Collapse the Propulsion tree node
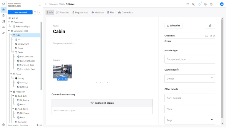The width and height of the screenshot is (227, 128). click(x=11, y=92)
